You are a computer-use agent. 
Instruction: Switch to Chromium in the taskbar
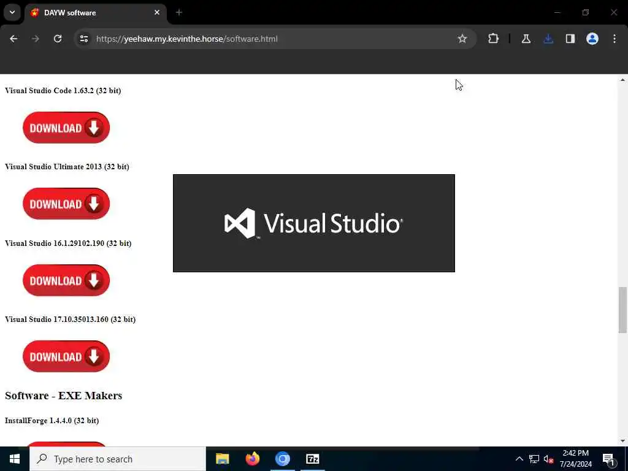click(282, 459)
